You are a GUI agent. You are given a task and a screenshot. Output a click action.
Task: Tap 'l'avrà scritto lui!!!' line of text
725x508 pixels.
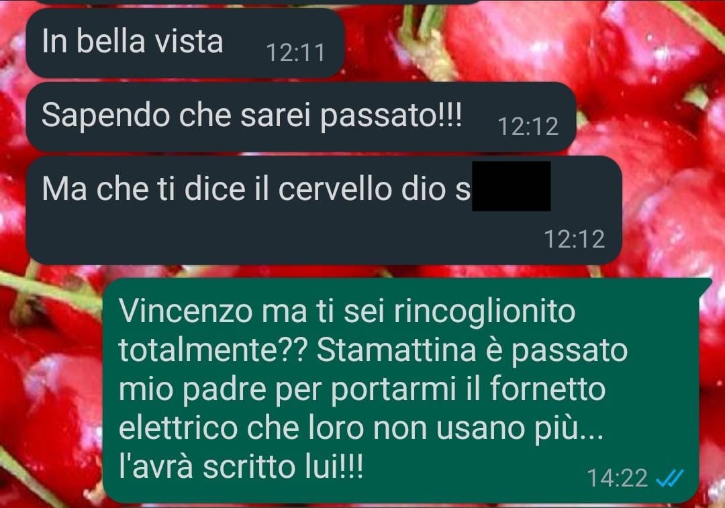(x=242, y=466)
